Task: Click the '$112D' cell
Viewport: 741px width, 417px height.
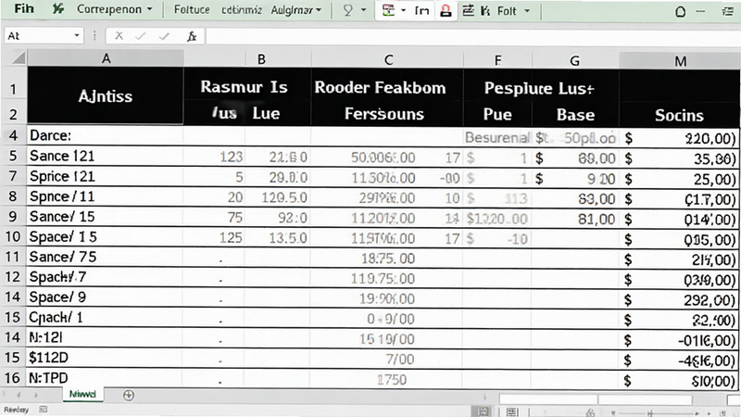Action: 106,358
